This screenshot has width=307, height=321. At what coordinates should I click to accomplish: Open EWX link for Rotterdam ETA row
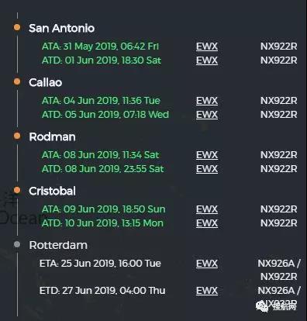pos(207,264)
